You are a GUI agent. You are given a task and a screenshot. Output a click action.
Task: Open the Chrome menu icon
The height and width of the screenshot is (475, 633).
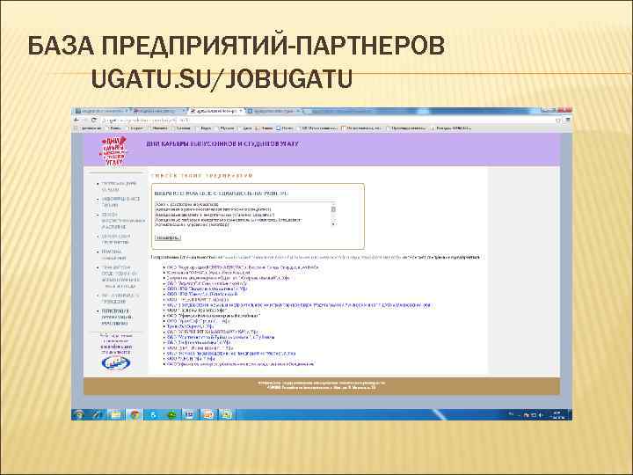(x=568, y=120)
